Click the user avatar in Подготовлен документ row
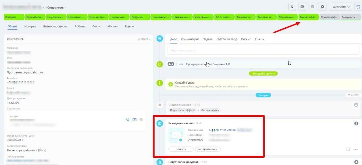 click(x=356, y=162)
